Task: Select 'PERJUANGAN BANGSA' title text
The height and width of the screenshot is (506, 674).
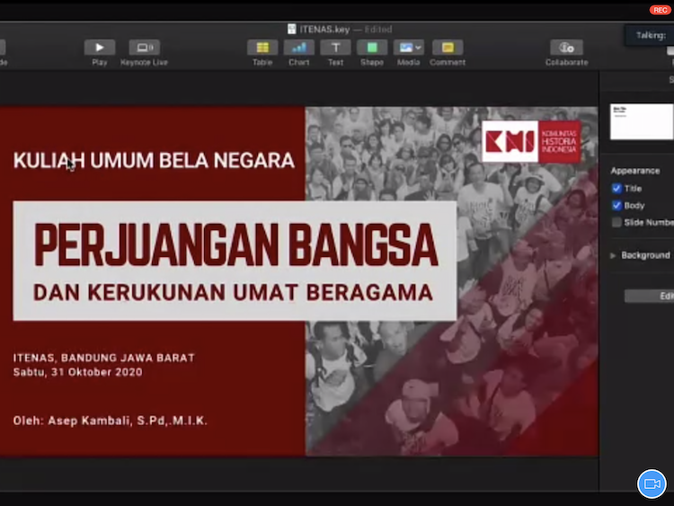Action: [x=236, y=245]
